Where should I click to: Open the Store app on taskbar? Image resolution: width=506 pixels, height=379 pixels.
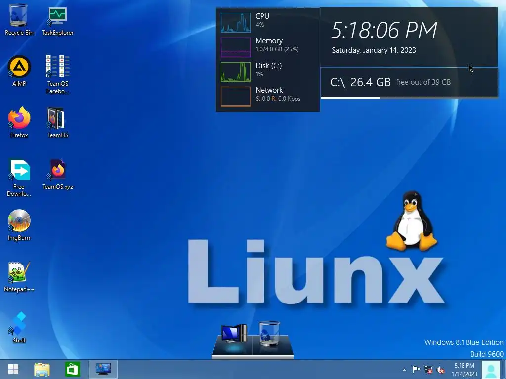[x=72, y=369]
